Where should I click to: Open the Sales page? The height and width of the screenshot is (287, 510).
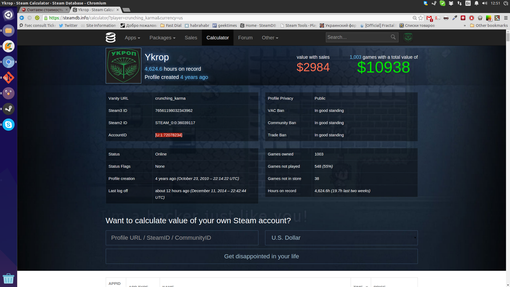191,38
